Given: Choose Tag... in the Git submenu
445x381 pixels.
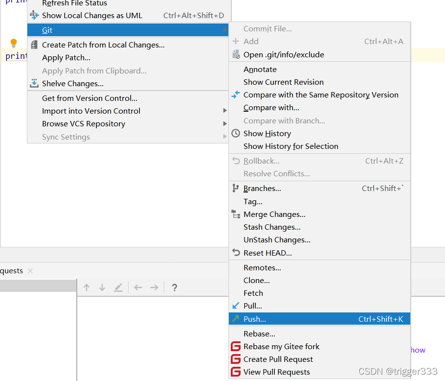Looking at the screenshot, I should (319, 201).
